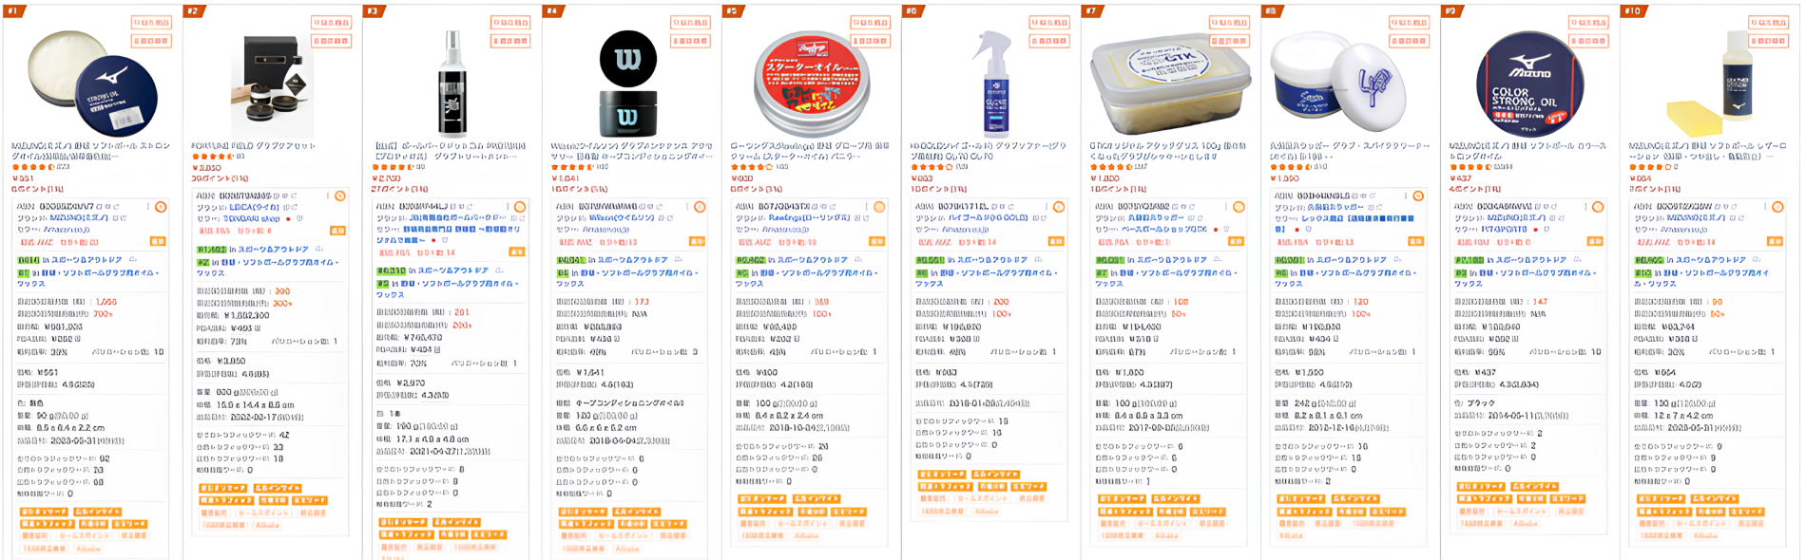Click the first solid orange tag in product #2's panel
Viewport: 1806px width, 560px height.
(222, 488)
